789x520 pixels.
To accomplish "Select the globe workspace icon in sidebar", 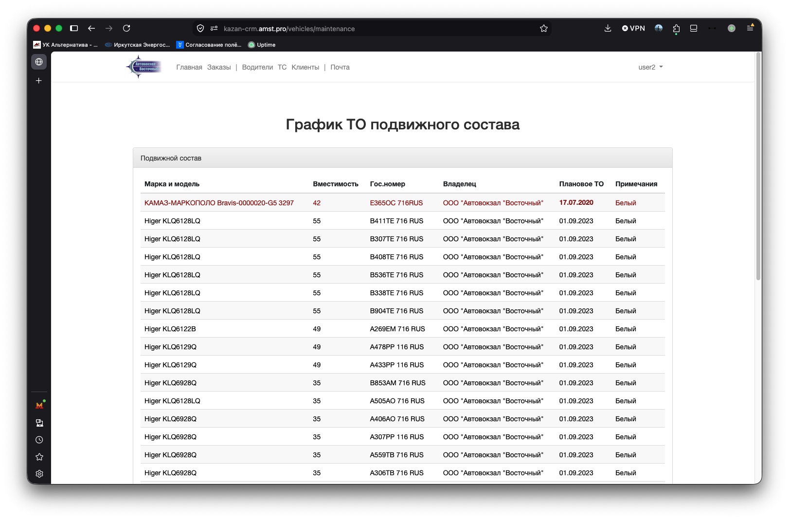I will click(39, 62).
